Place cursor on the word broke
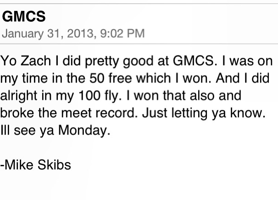 (17, 113)
